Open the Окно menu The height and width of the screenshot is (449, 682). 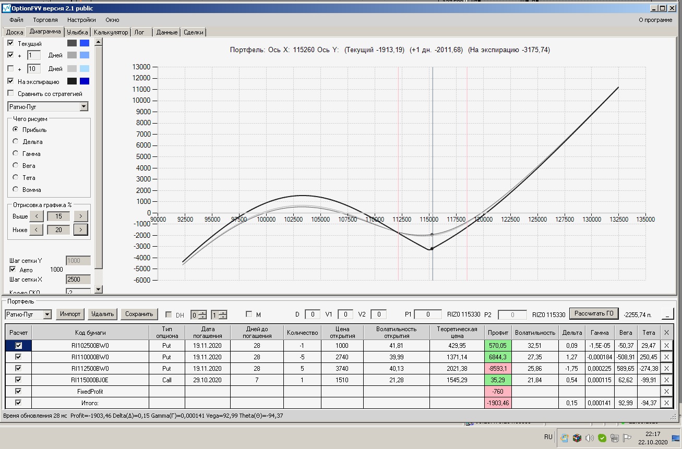(x=112, y=20)
